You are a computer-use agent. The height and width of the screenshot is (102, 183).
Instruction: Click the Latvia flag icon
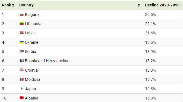pyautogui.click(x=22, y=33)
